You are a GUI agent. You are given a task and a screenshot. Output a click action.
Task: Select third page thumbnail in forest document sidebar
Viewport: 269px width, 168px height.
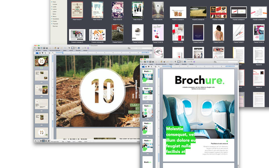tap(41, 90)
